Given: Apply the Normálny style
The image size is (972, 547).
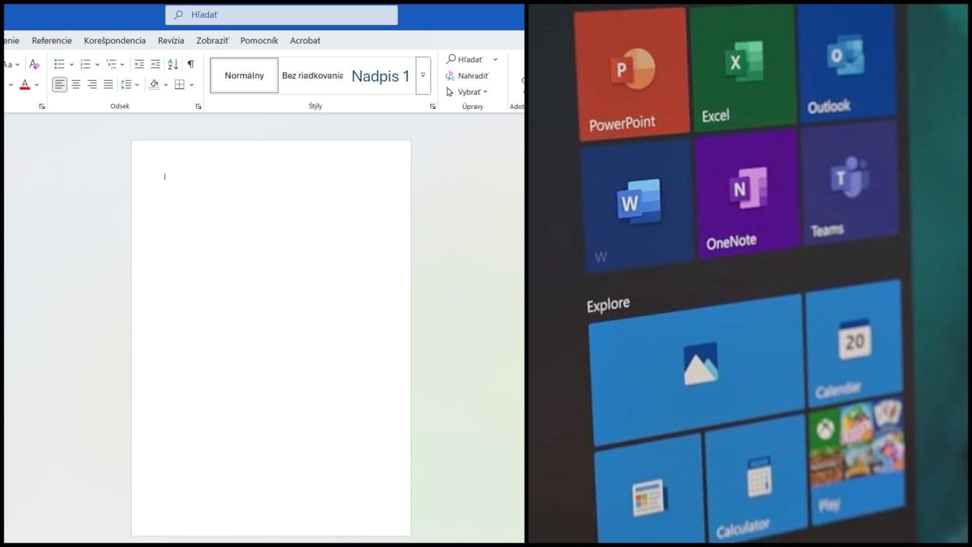Looking at the screenshot, I should (244, 75).
